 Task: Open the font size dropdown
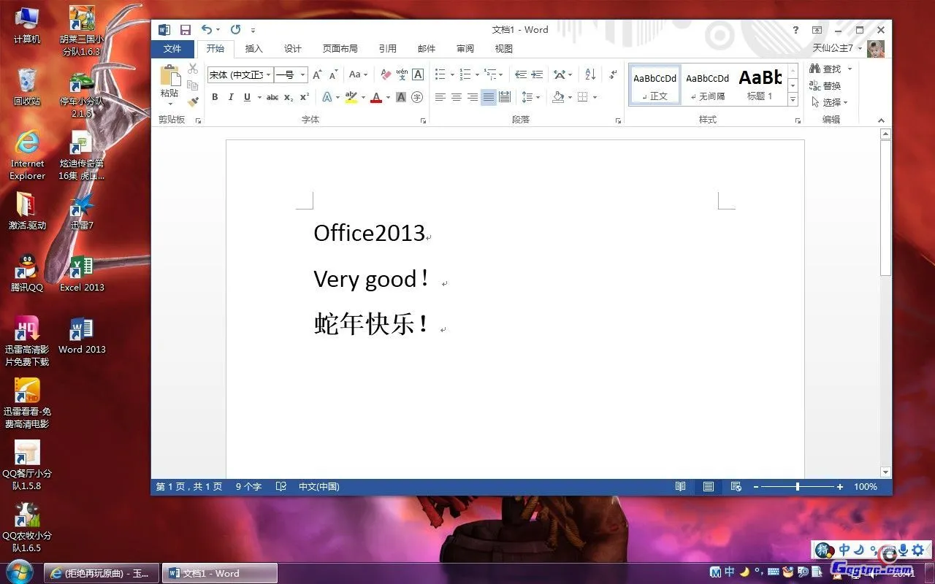pos(301,74)
